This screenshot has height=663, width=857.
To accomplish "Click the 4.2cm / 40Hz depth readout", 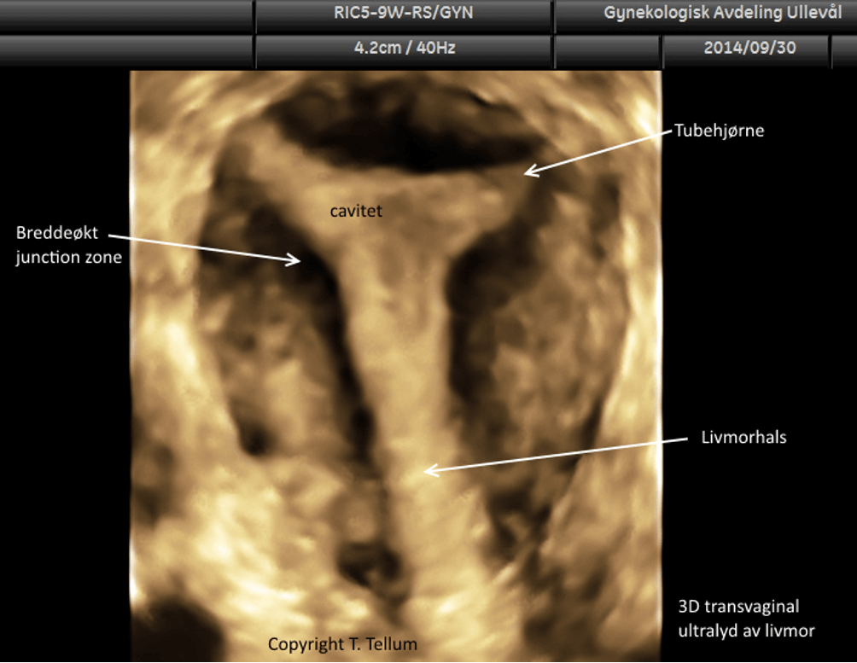I will point(405,48).
